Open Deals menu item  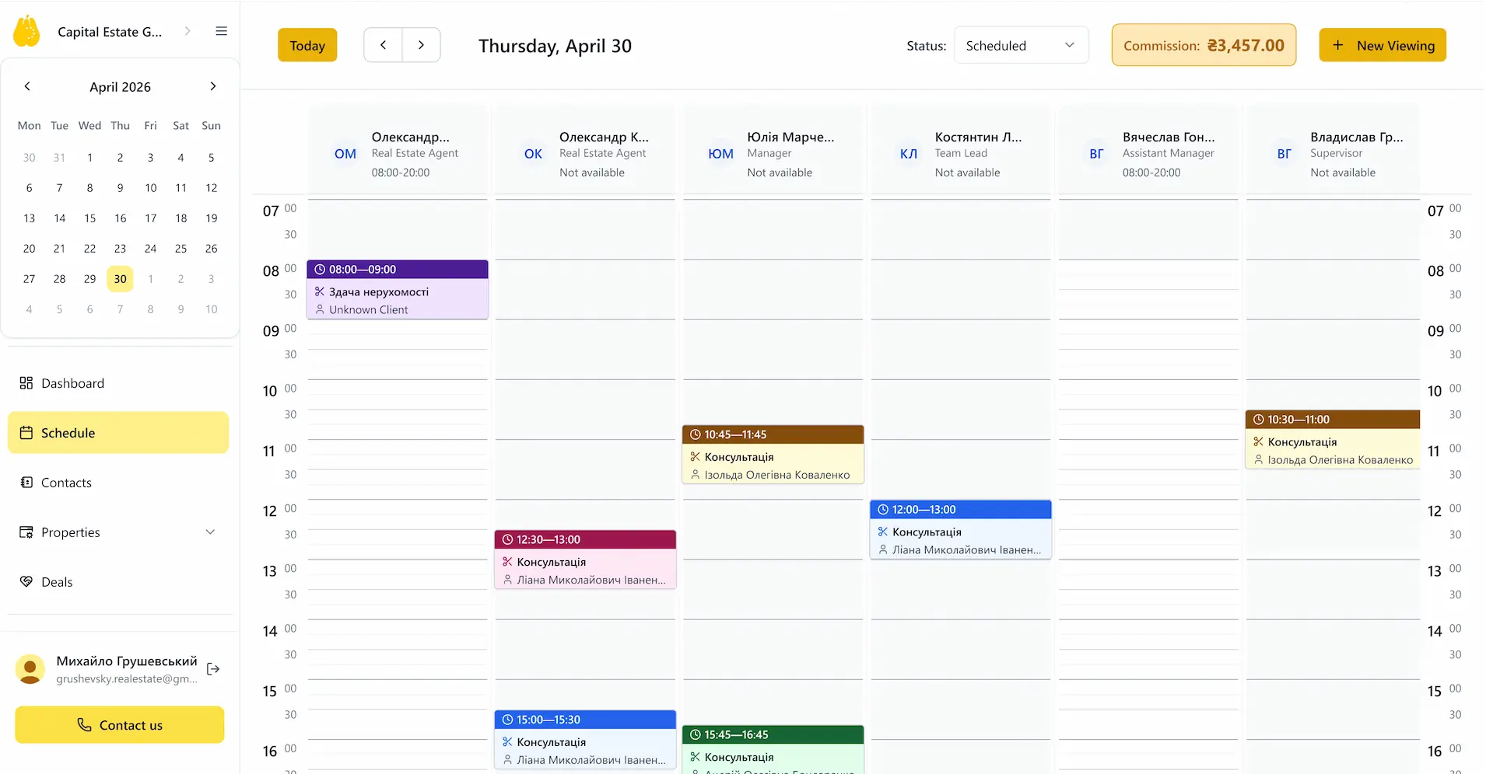118,582
